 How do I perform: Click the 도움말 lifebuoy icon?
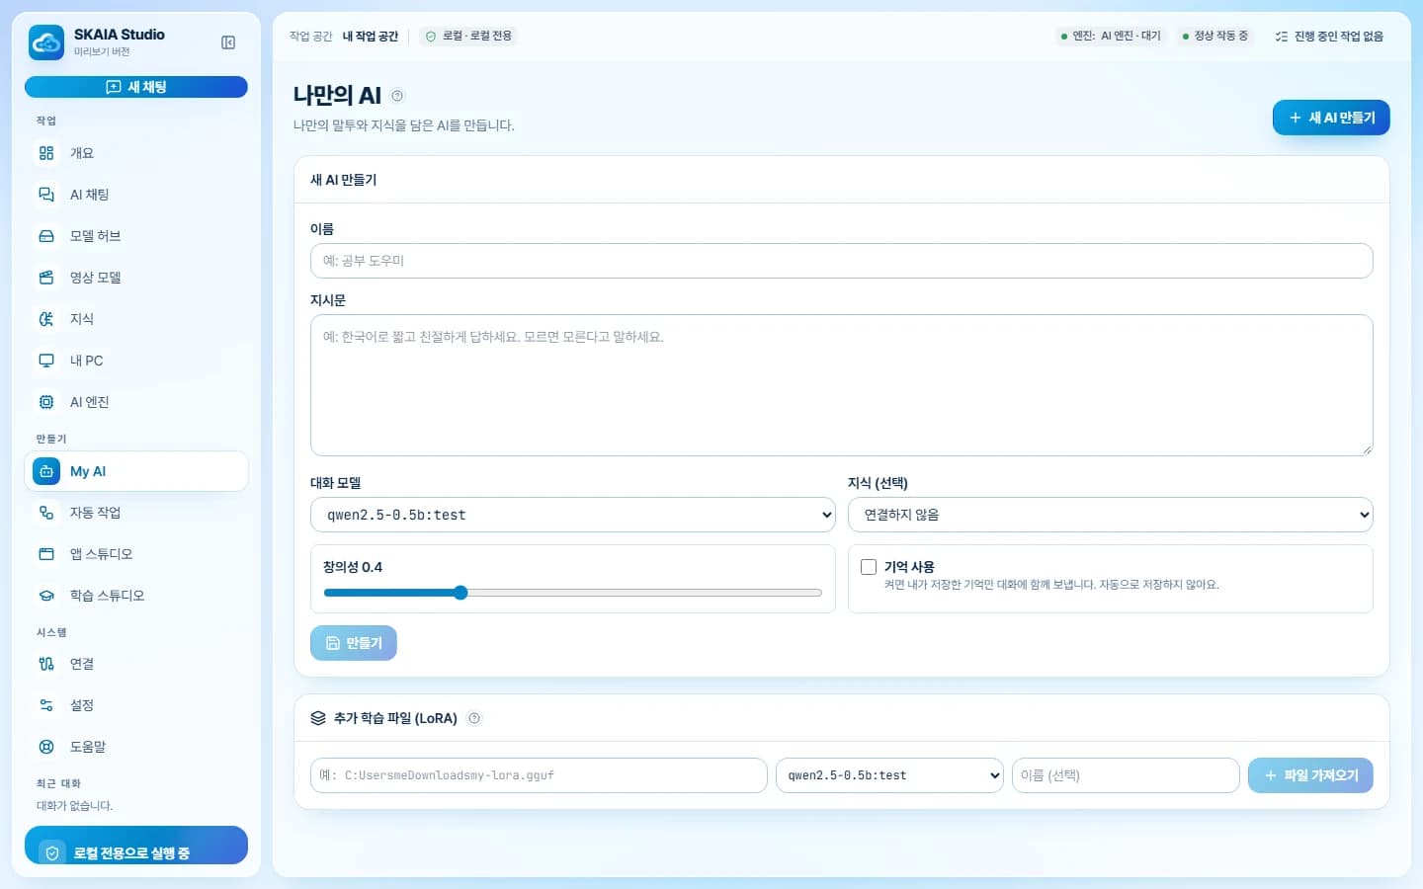46,747
